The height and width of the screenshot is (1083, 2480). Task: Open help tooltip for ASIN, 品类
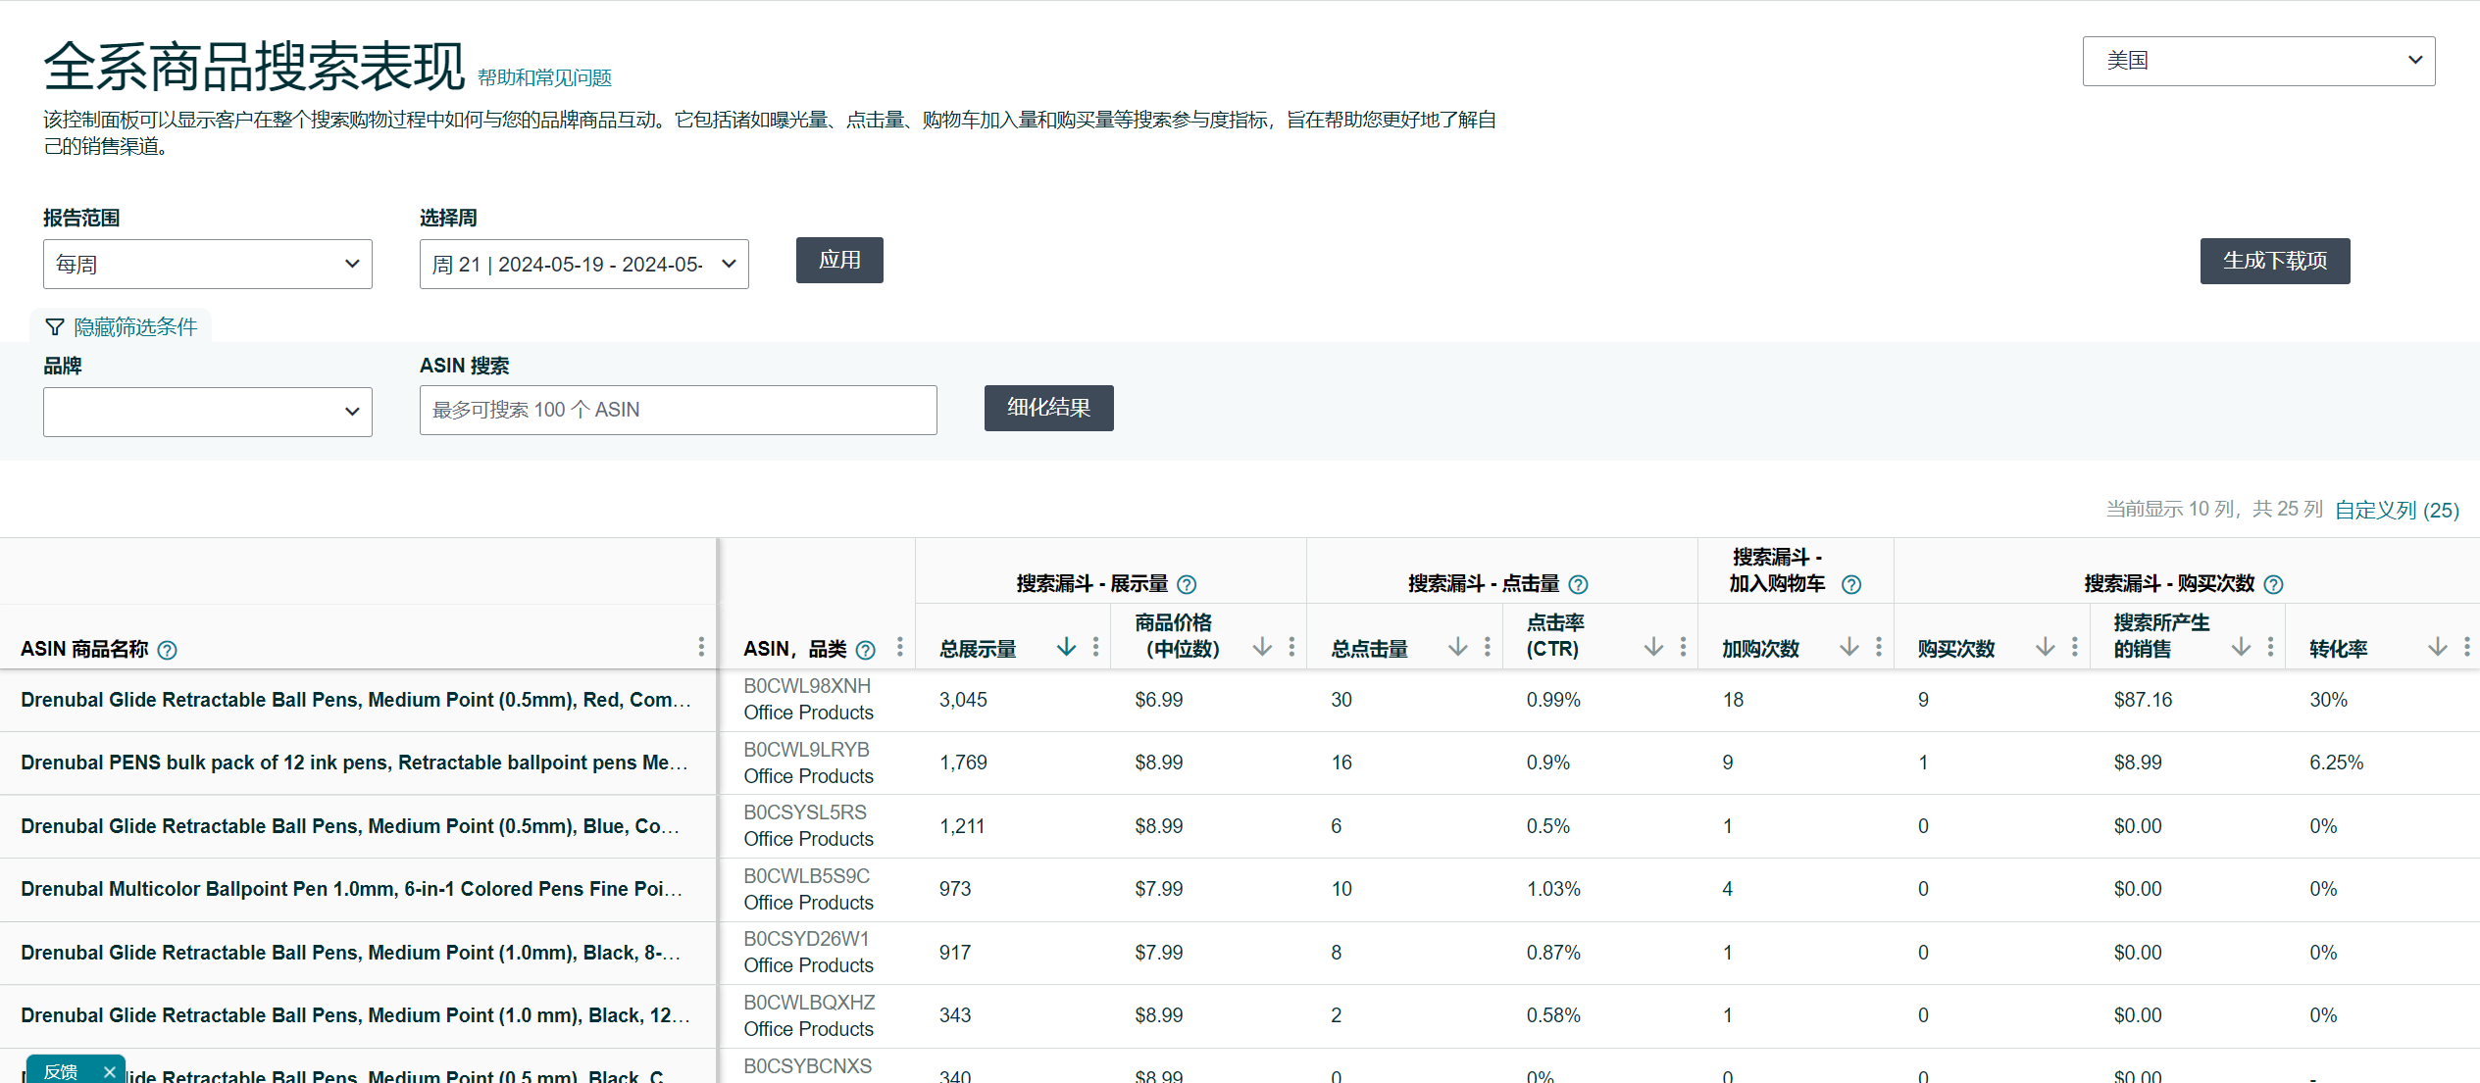(x=865, y=650)
